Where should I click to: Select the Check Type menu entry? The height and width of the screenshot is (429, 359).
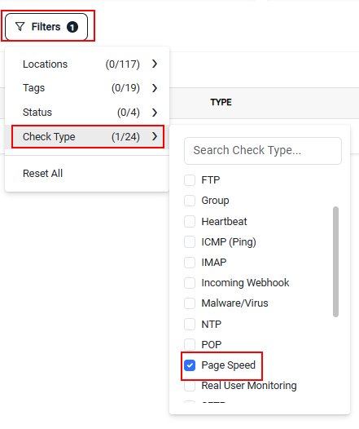point(87,136)
